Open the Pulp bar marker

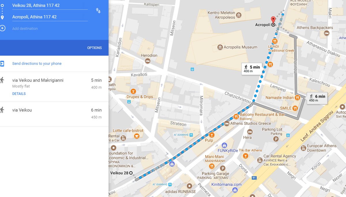(211, 135)
